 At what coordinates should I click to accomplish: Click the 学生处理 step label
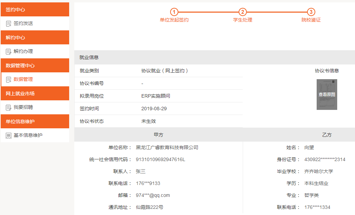coord(242,20)
